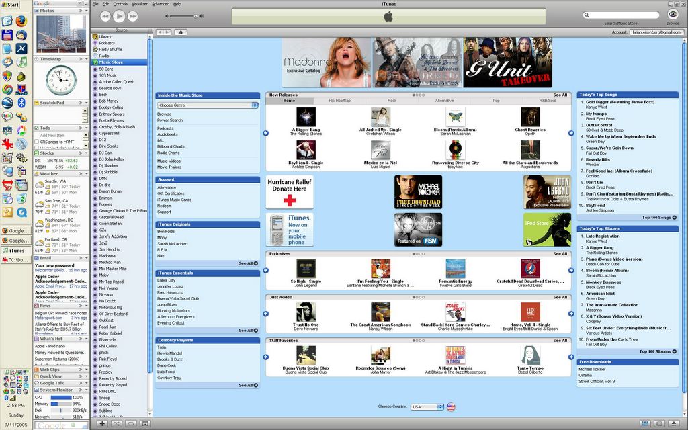Toggle shuffle button at bottom of source list

coord(116,423)
